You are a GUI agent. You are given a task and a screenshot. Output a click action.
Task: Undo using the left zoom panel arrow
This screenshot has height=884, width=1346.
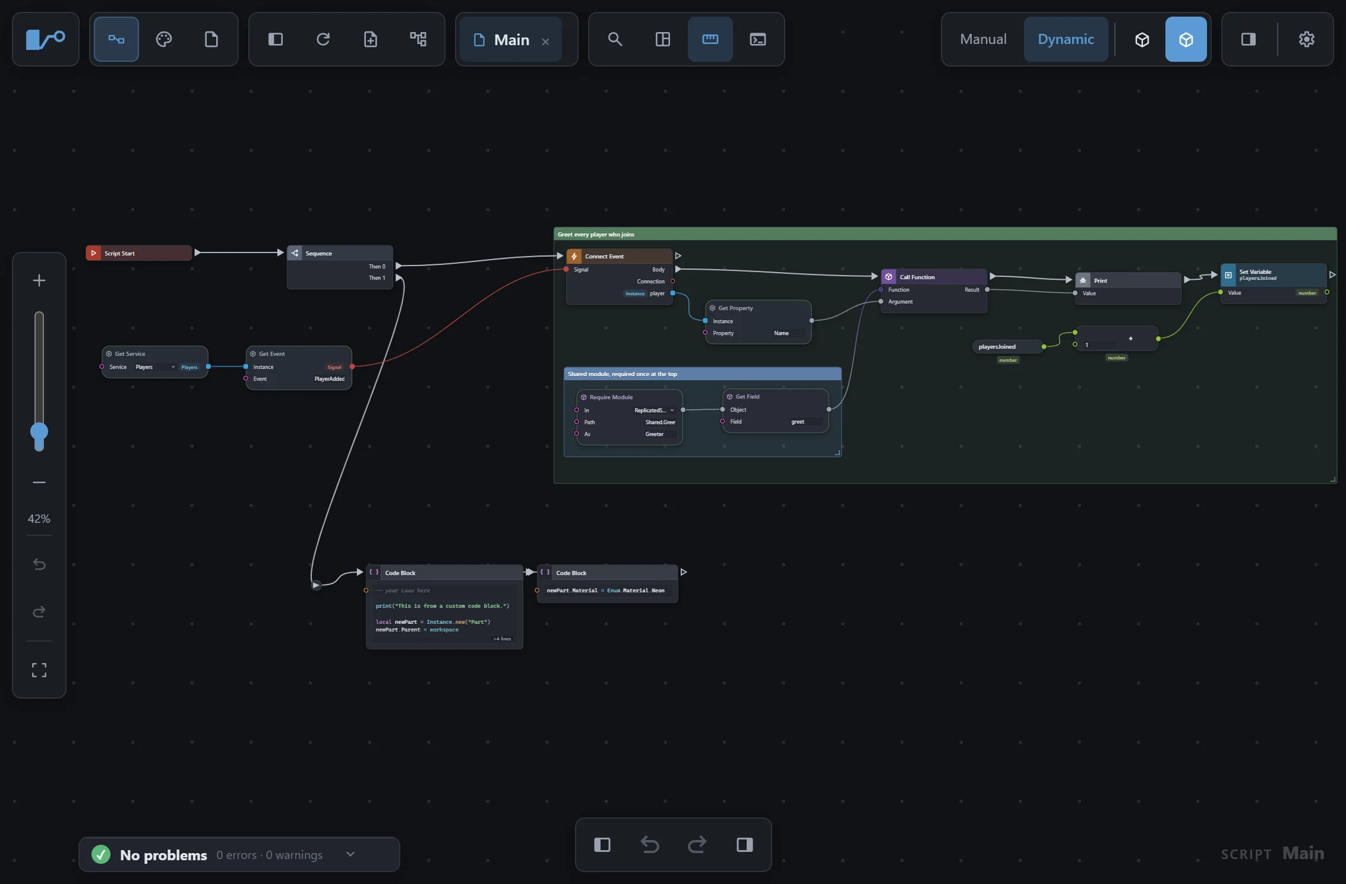pyautogui.click(x=39, y=564)
